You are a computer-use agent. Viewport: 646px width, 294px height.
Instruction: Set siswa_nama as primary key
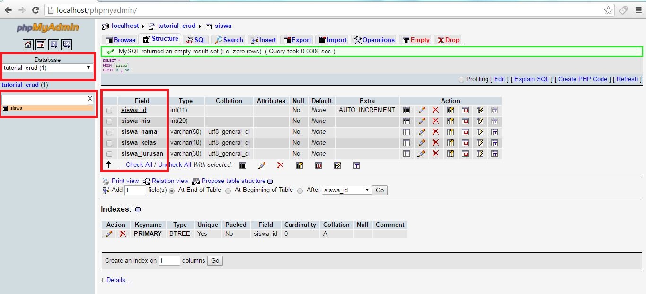[x=450, y=132]
